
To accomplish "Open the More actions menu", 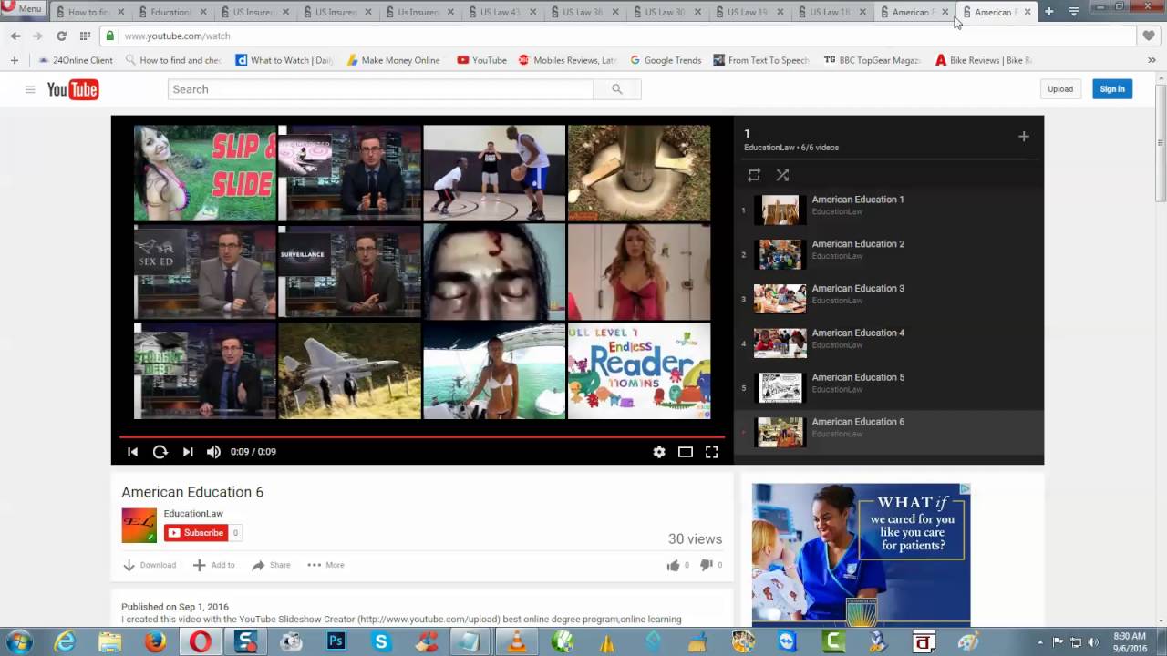I will coord(325,565).
